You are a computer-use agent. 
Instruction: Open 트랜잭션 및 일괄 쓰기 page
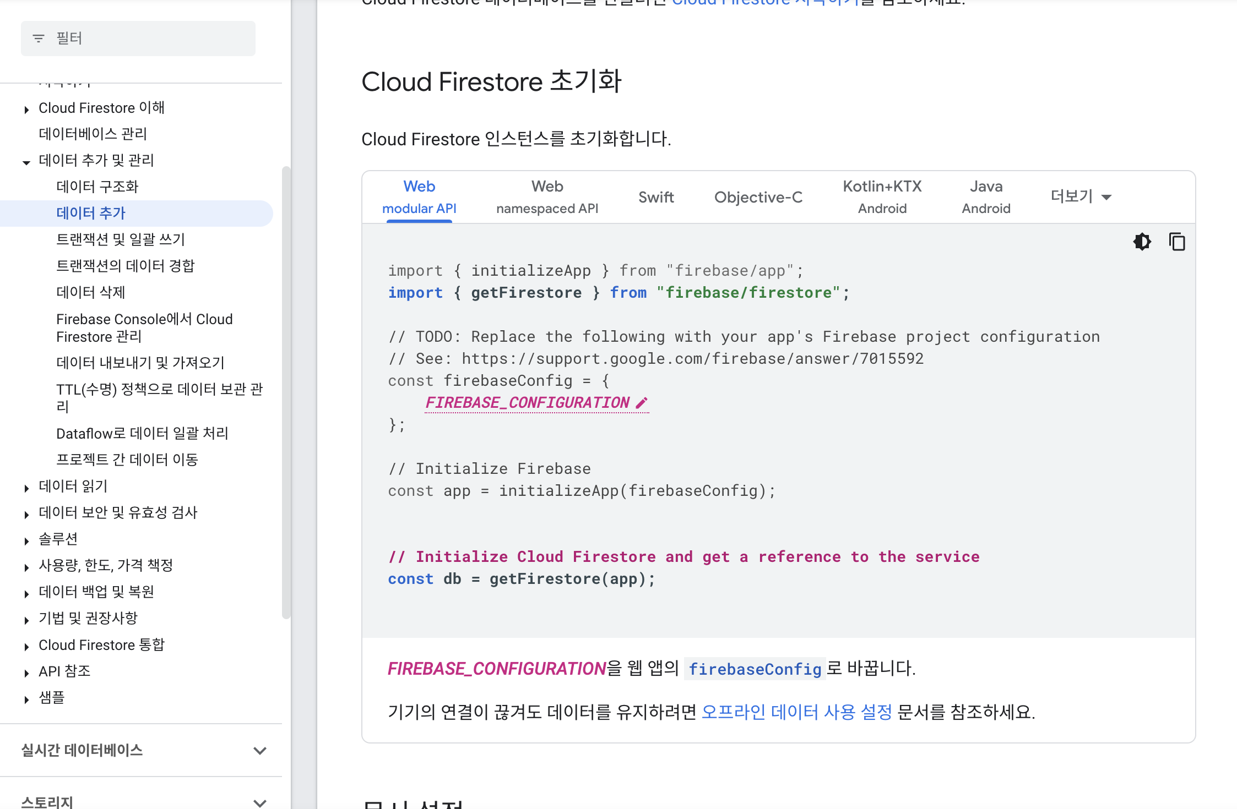121,239
